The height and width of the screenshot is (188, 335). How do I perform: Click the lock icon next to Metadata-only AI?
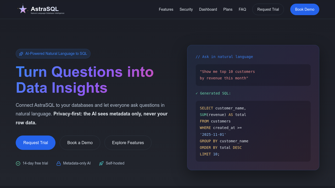pyautogui.click(x=59, y=163)
